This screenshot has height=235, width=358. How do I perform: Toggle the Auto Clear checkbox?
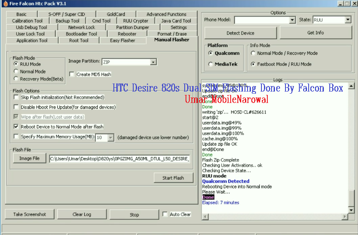tap(165, 214)
